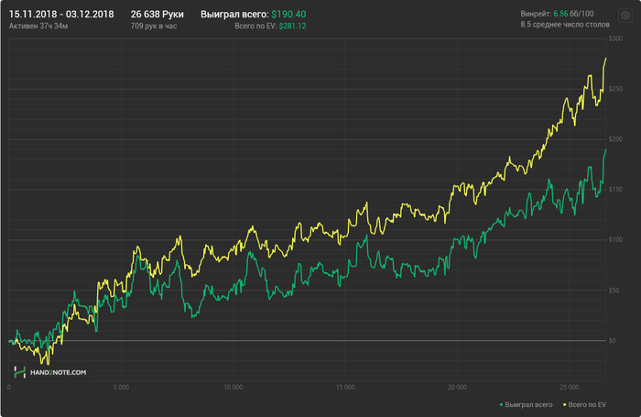Click the EV total value $281.12
Viewport: 641px width, 417px height.
[x=292, y=26]
